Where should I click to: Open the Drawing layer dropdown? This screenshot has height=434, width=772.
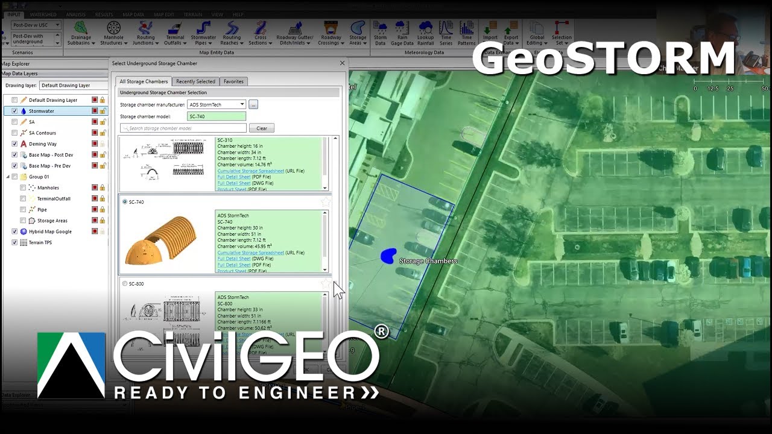(73, 86)
